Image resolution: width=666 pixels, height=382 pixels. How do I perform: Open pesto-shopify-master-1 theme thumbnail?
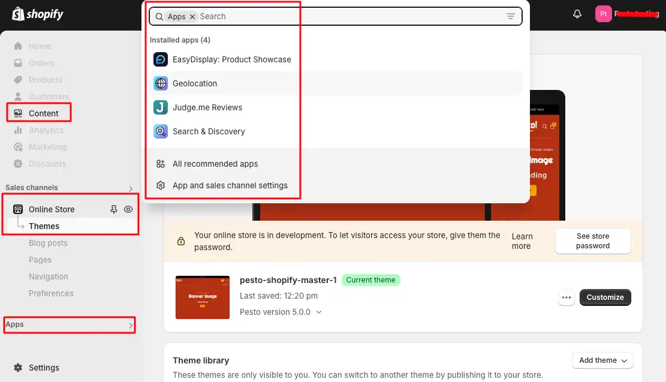[203, 297]
